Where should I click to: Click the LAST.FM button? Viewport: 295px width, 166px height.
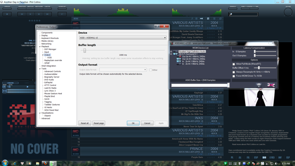47,8
